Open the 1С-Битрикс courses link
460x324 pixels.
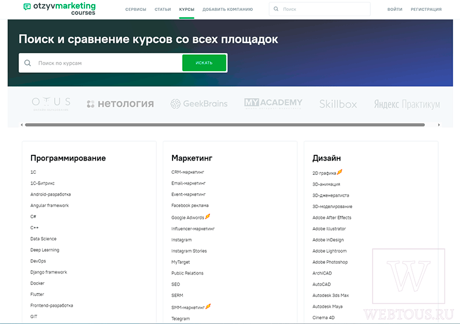[43, 184]
